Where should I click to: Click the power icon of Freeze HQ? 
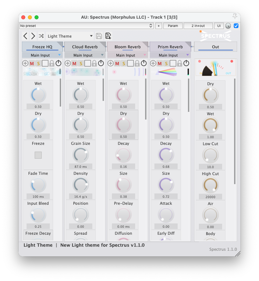pyautogui.click(x=58, y=63)
